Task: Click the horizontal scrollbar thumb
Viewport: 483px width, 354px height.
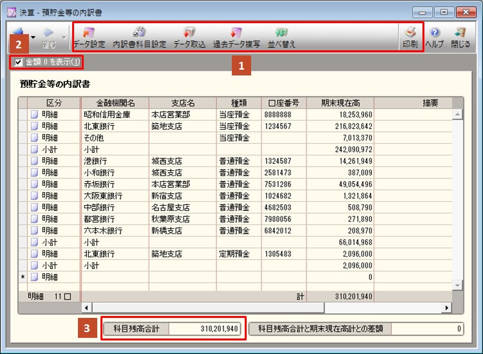Action: coord(208,308)
